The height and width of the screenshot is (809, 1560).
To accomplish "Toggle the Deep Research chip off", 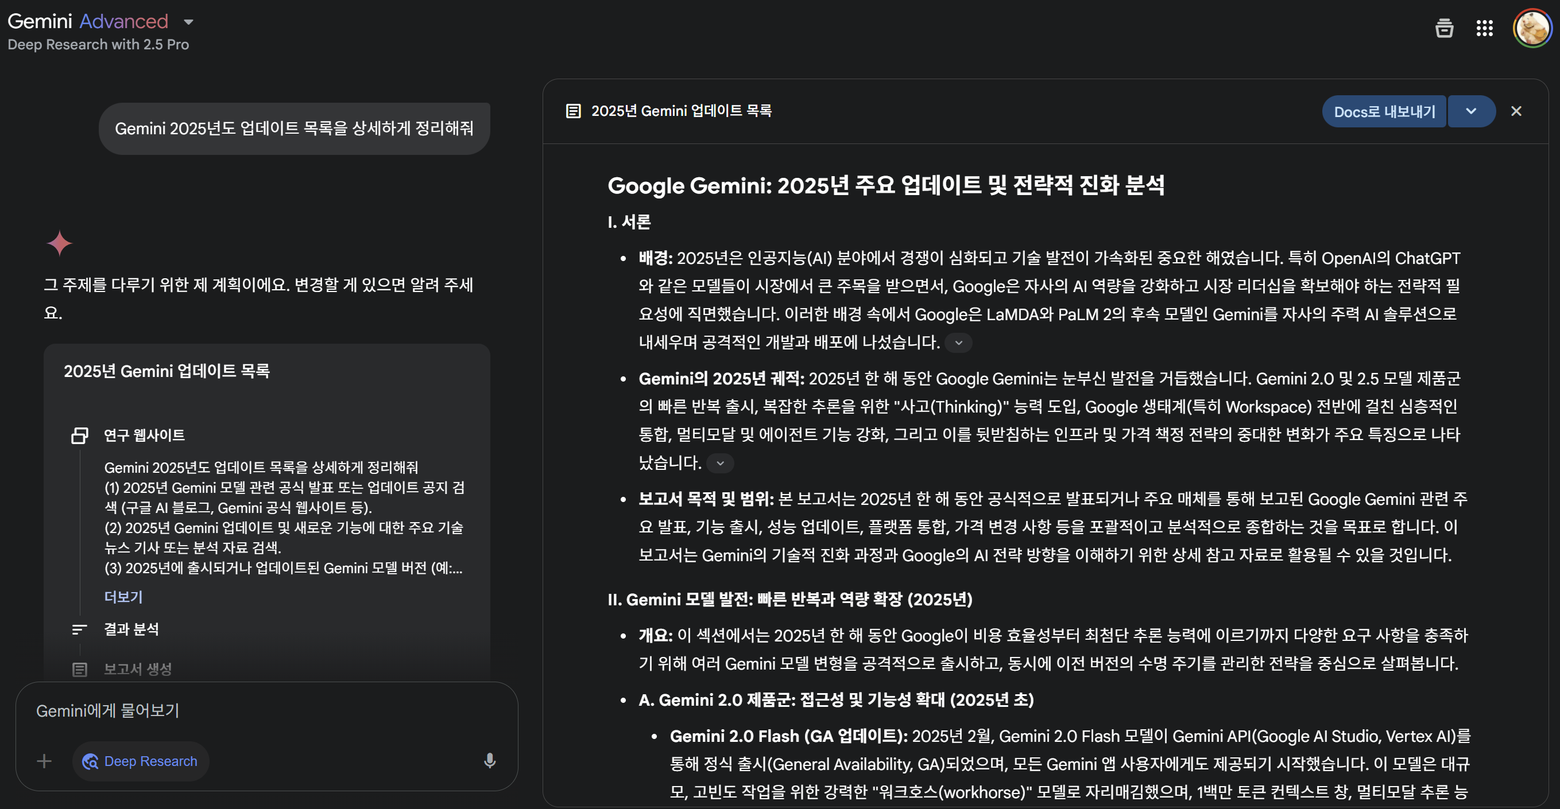I will click(x=141, y=761).
